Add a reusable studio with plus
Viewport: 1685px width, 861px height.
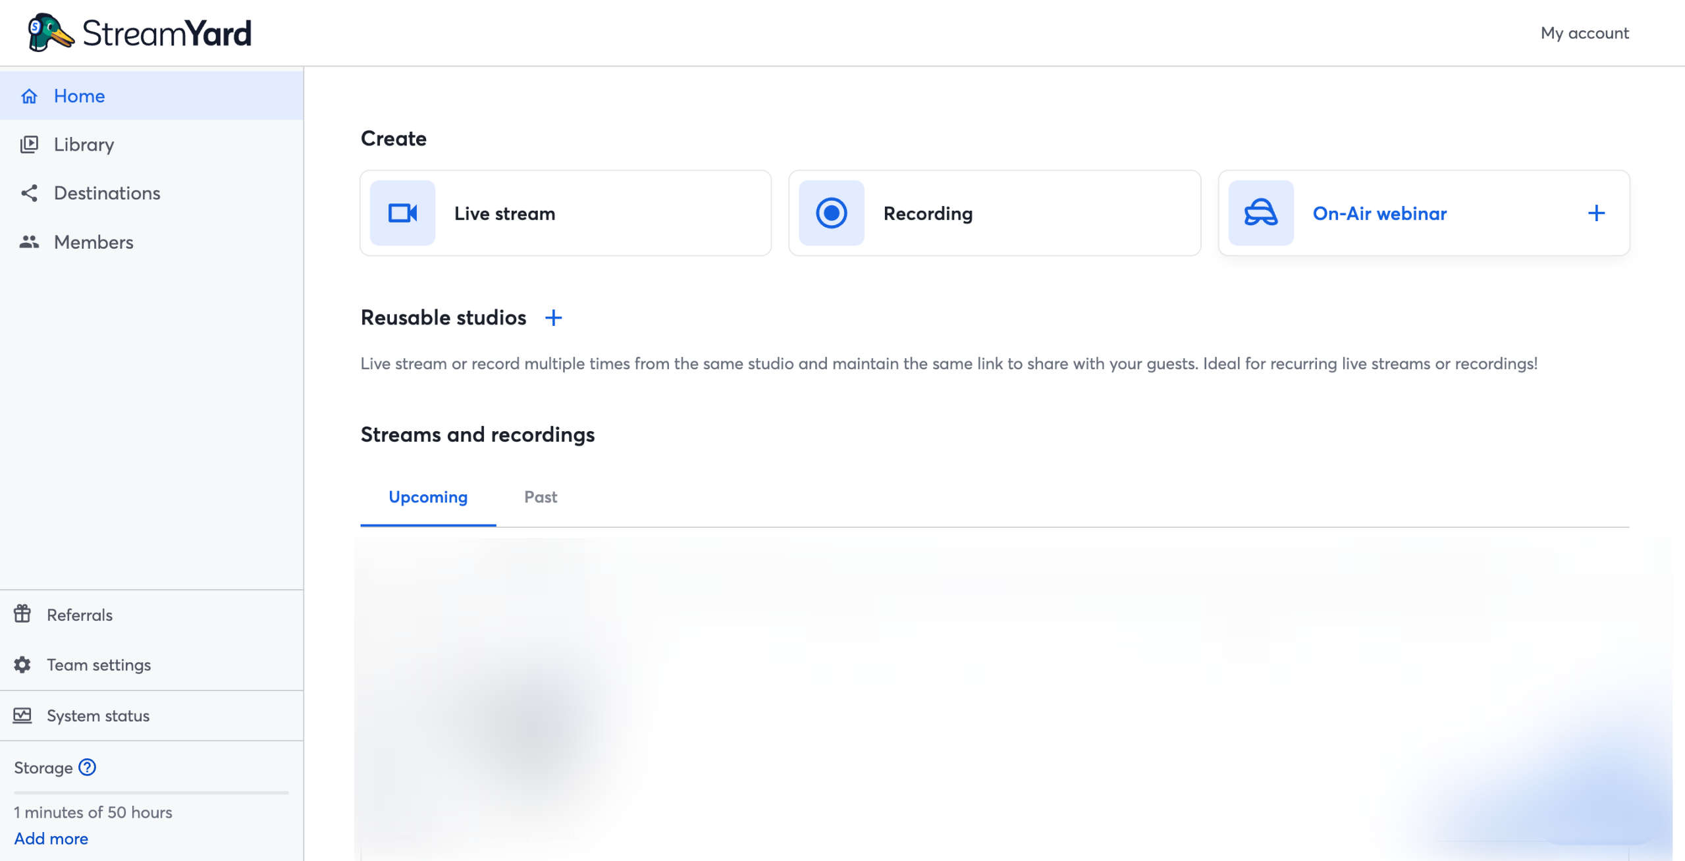coord(553,318)
